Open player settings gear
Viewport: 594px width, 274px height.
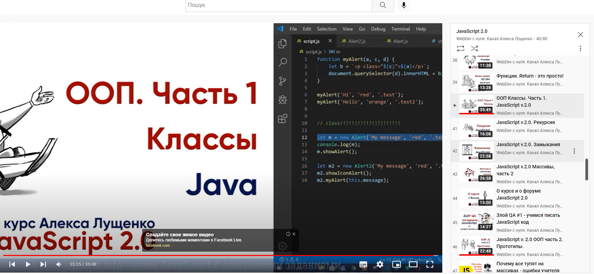point(380,264)
